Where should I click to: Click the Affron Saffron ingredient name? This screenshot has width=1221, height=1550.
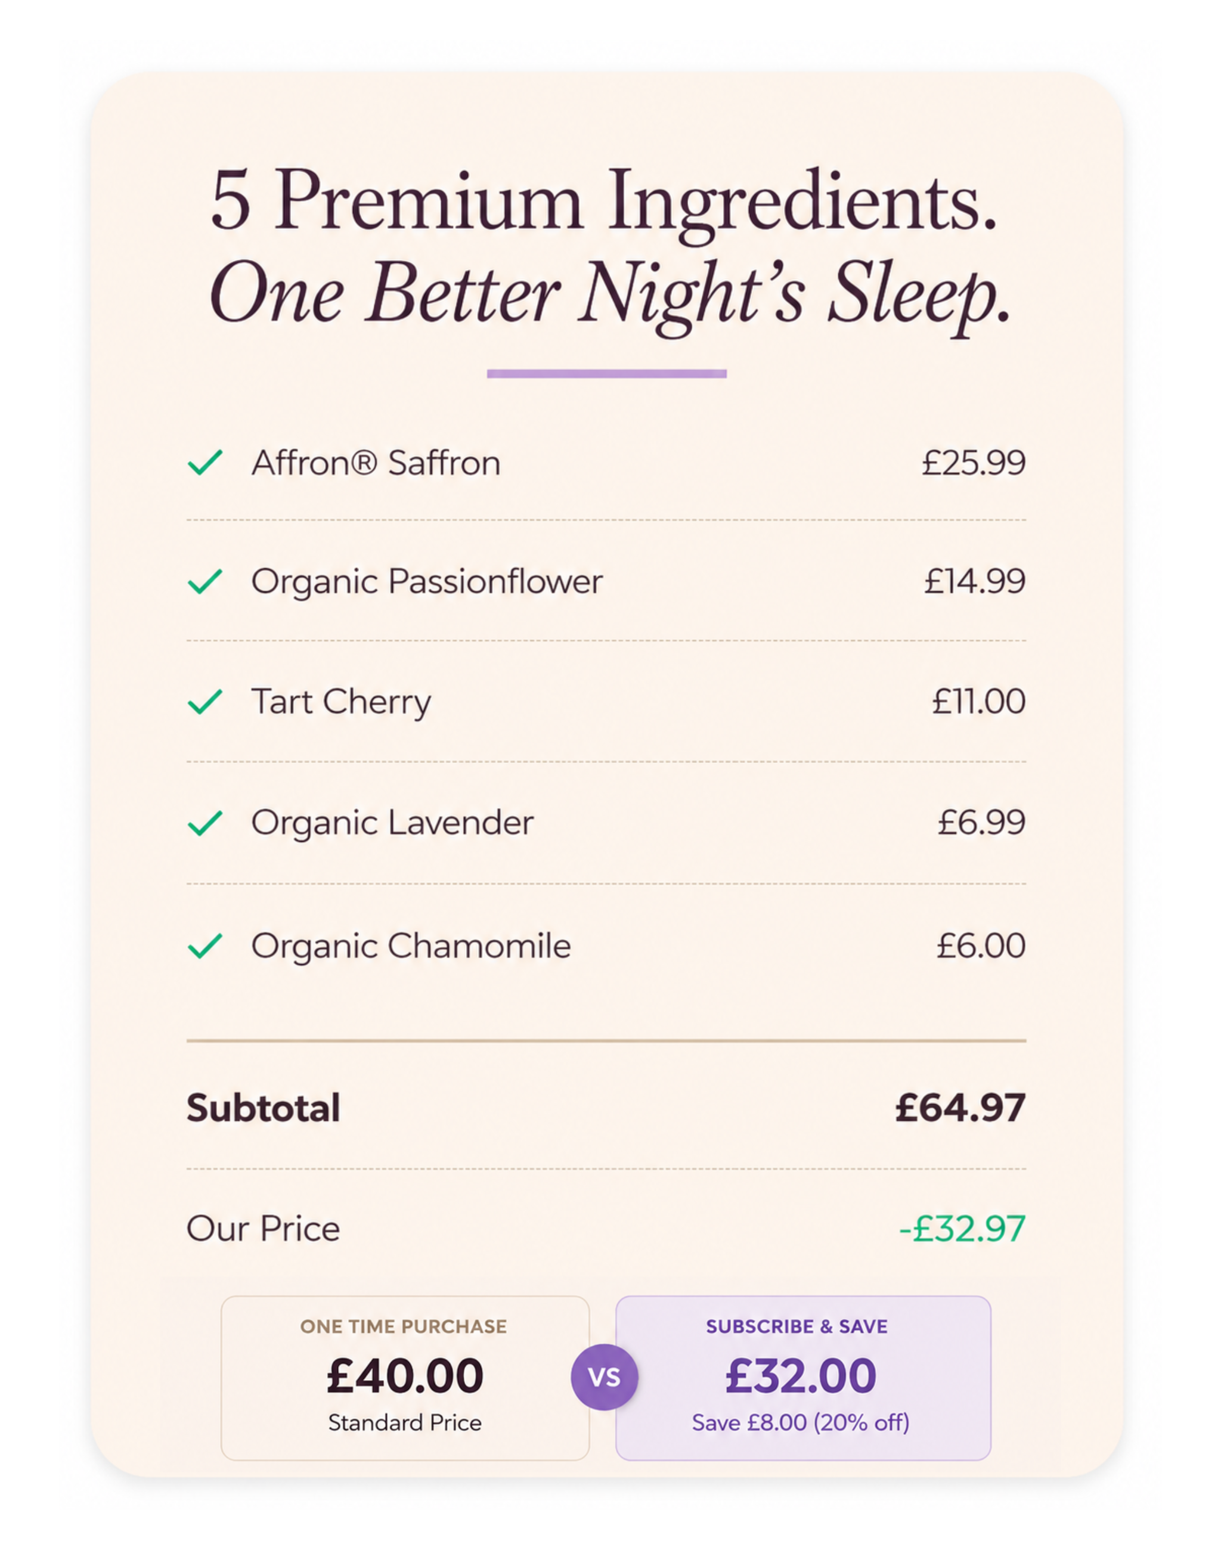(x=376, y=463)
